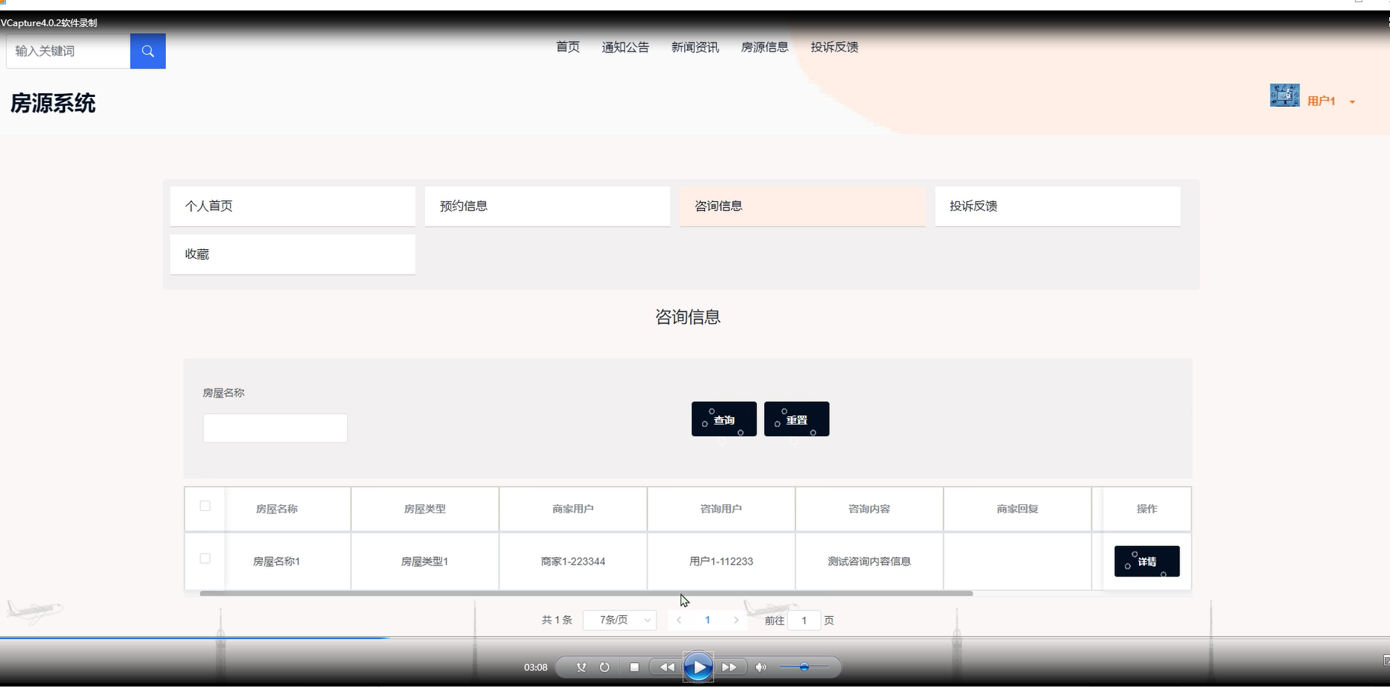The width and height of the screenshot is (1390, 687).
Task: Click the 商家回复 column header
Action: pyautogui.click(x=1017, y=509)
